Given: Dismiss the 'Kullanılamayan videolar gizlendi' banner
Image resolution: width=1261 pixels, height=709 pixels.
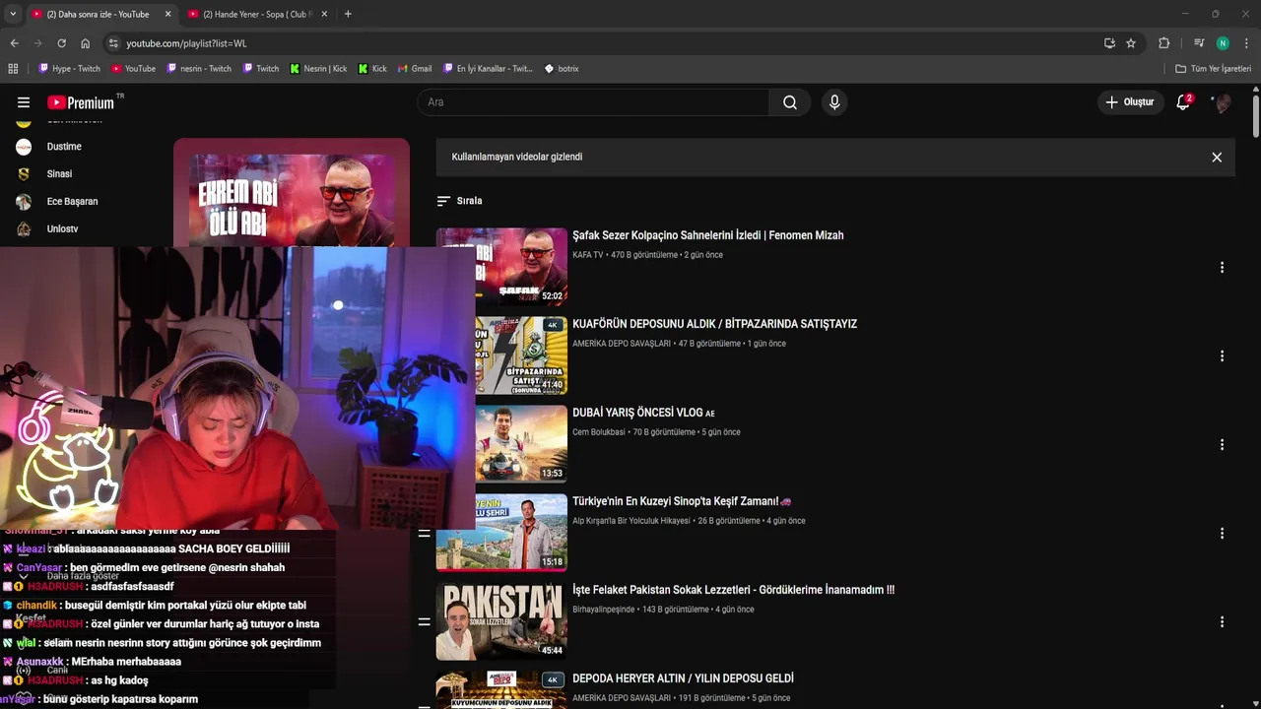Looking at the screenshot, I should [1217, 158].
